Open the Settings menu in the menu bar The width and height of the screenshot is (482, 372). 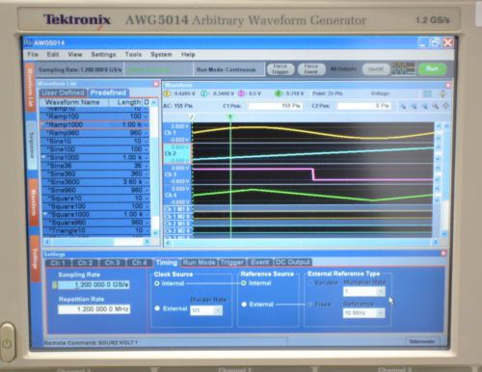pyautogui.click(x=103, y=54)
